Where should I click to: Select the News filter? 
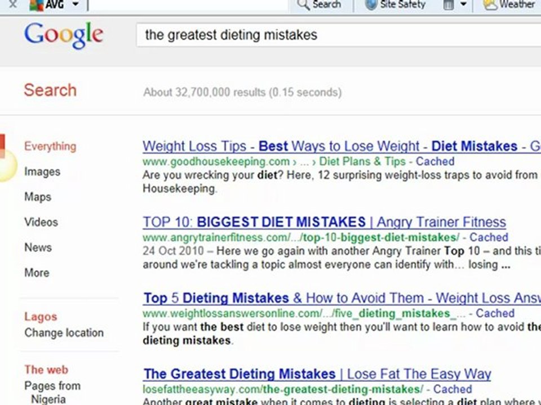pos(38,247)
